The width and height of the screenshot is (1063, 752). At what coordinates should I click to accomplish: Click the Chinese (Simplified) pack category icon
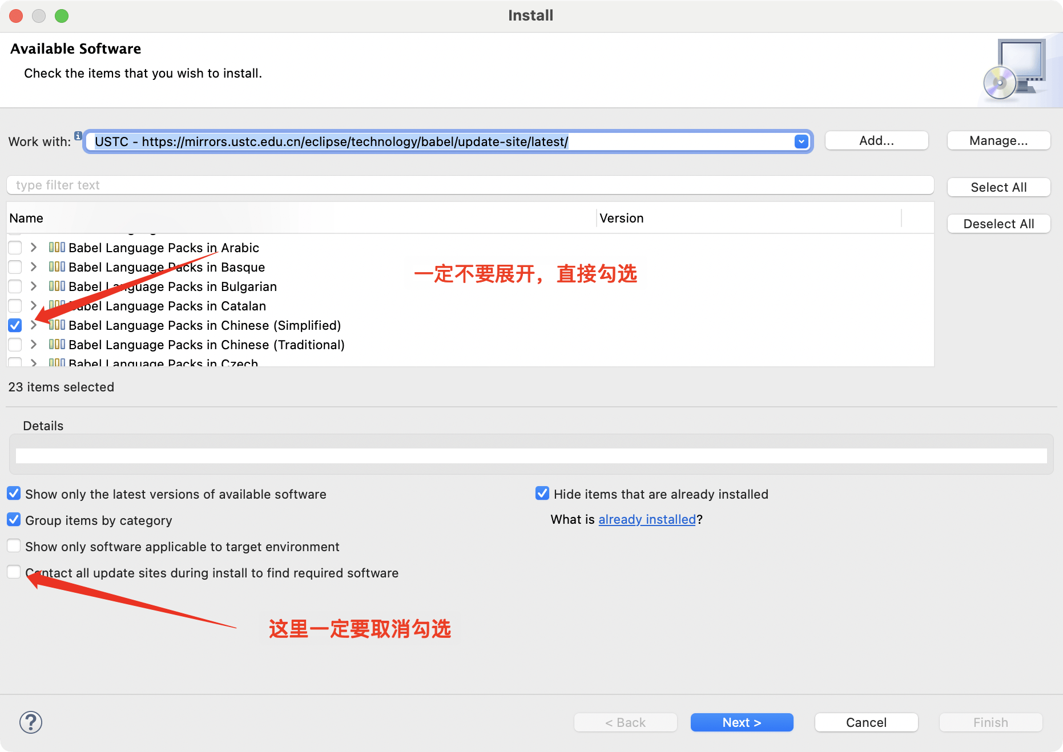pyautogui.click(x=57, y=325)
